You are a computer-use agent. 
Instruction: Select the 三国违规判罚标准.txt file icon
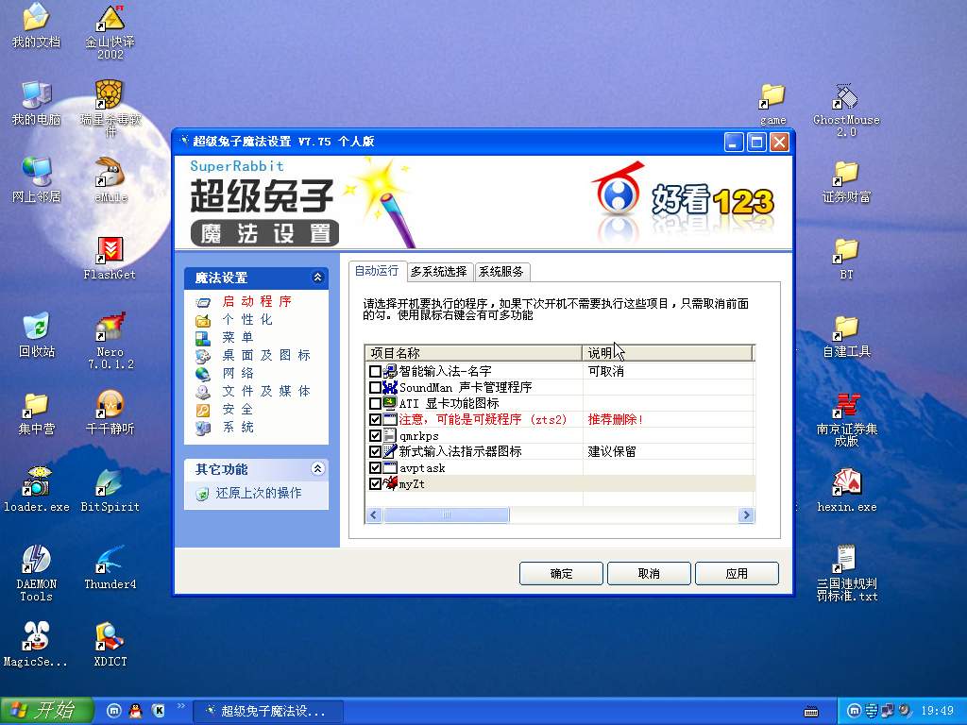click(846, 573)
